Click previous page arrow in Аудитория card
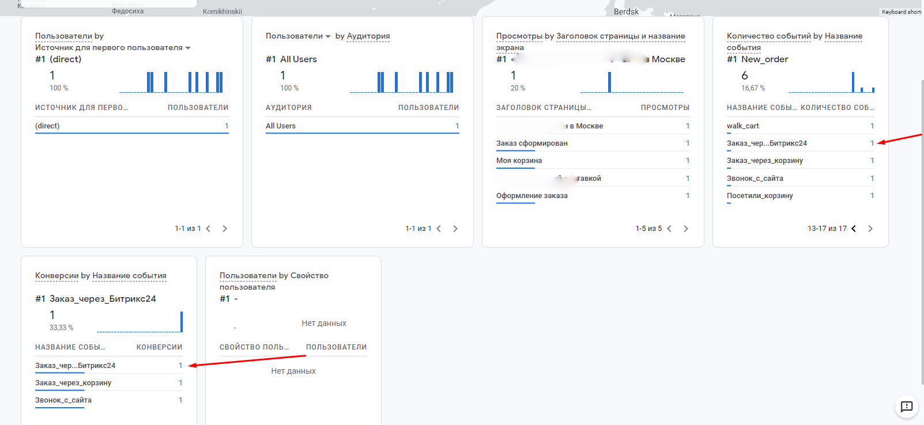The image size is (924, 425). [x=439, y=229]
